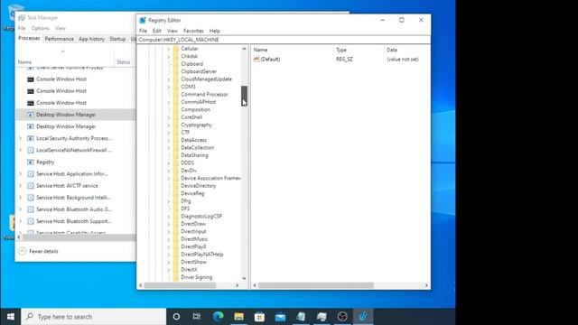Expand the COM3 registry key
Viewport: 578px width, 325px height.
pyautogui.click(x=169, y=87)
